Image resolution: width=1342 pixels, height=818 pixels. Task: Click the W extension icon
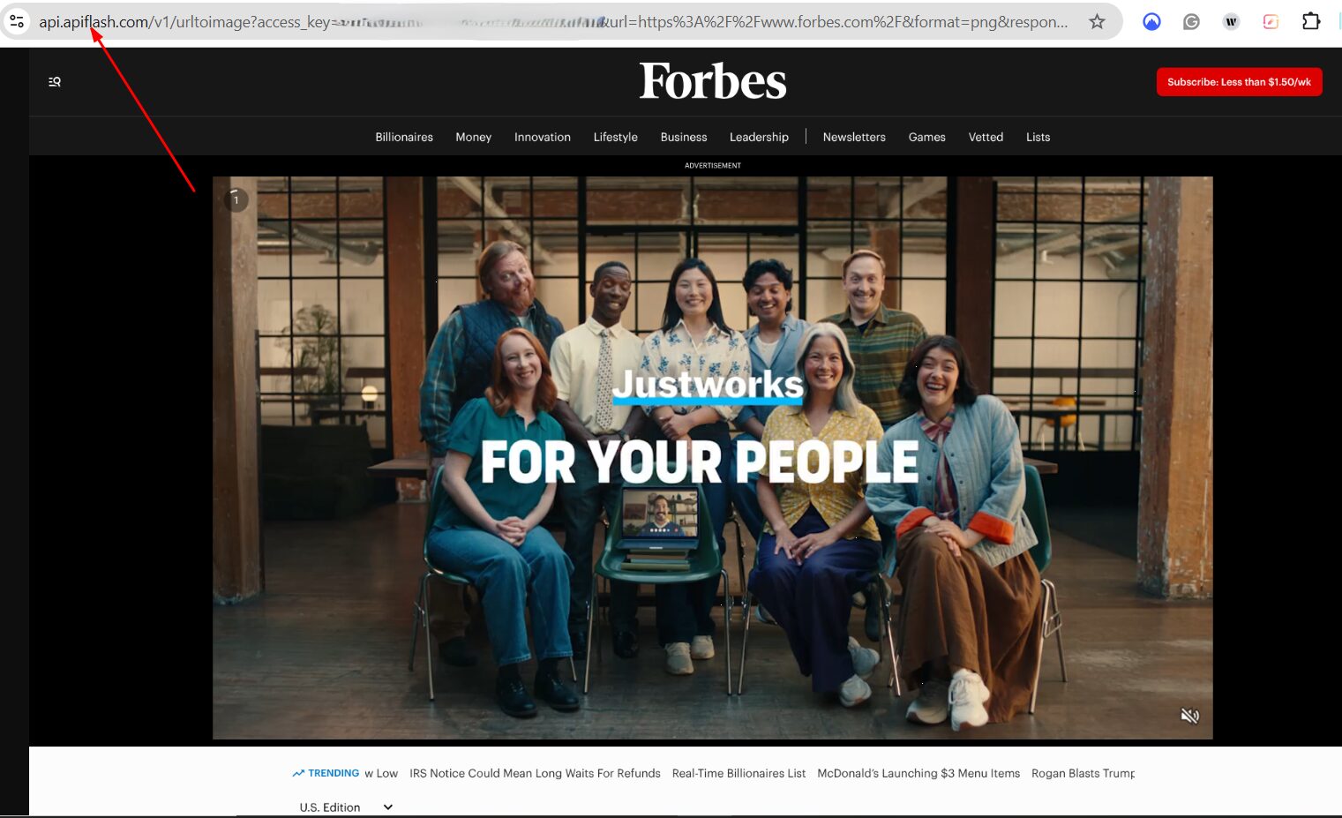pyautogui.click(x=1231, y=22)
